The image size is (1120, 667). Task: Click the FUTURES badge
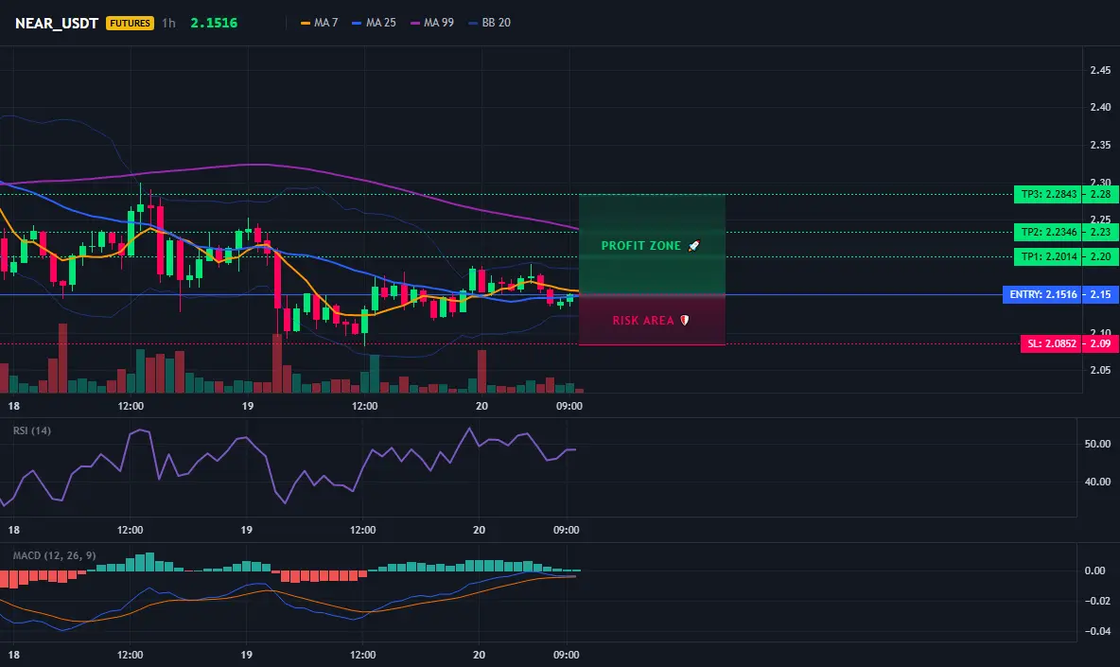click(130, 23)
